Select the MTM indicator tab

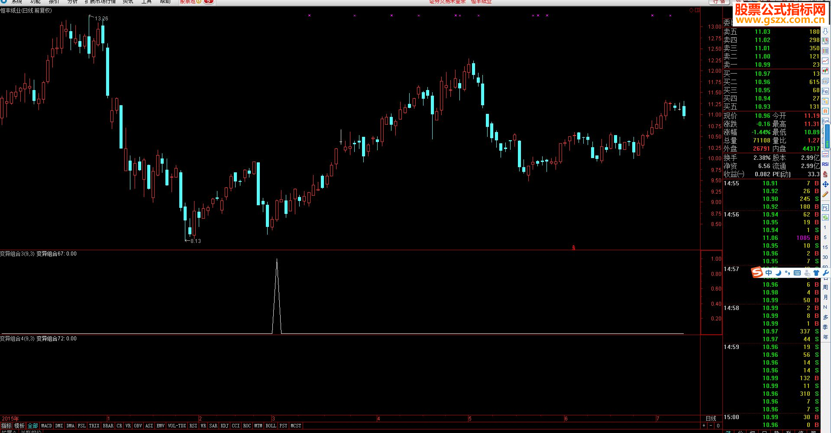tap(258, 426)
